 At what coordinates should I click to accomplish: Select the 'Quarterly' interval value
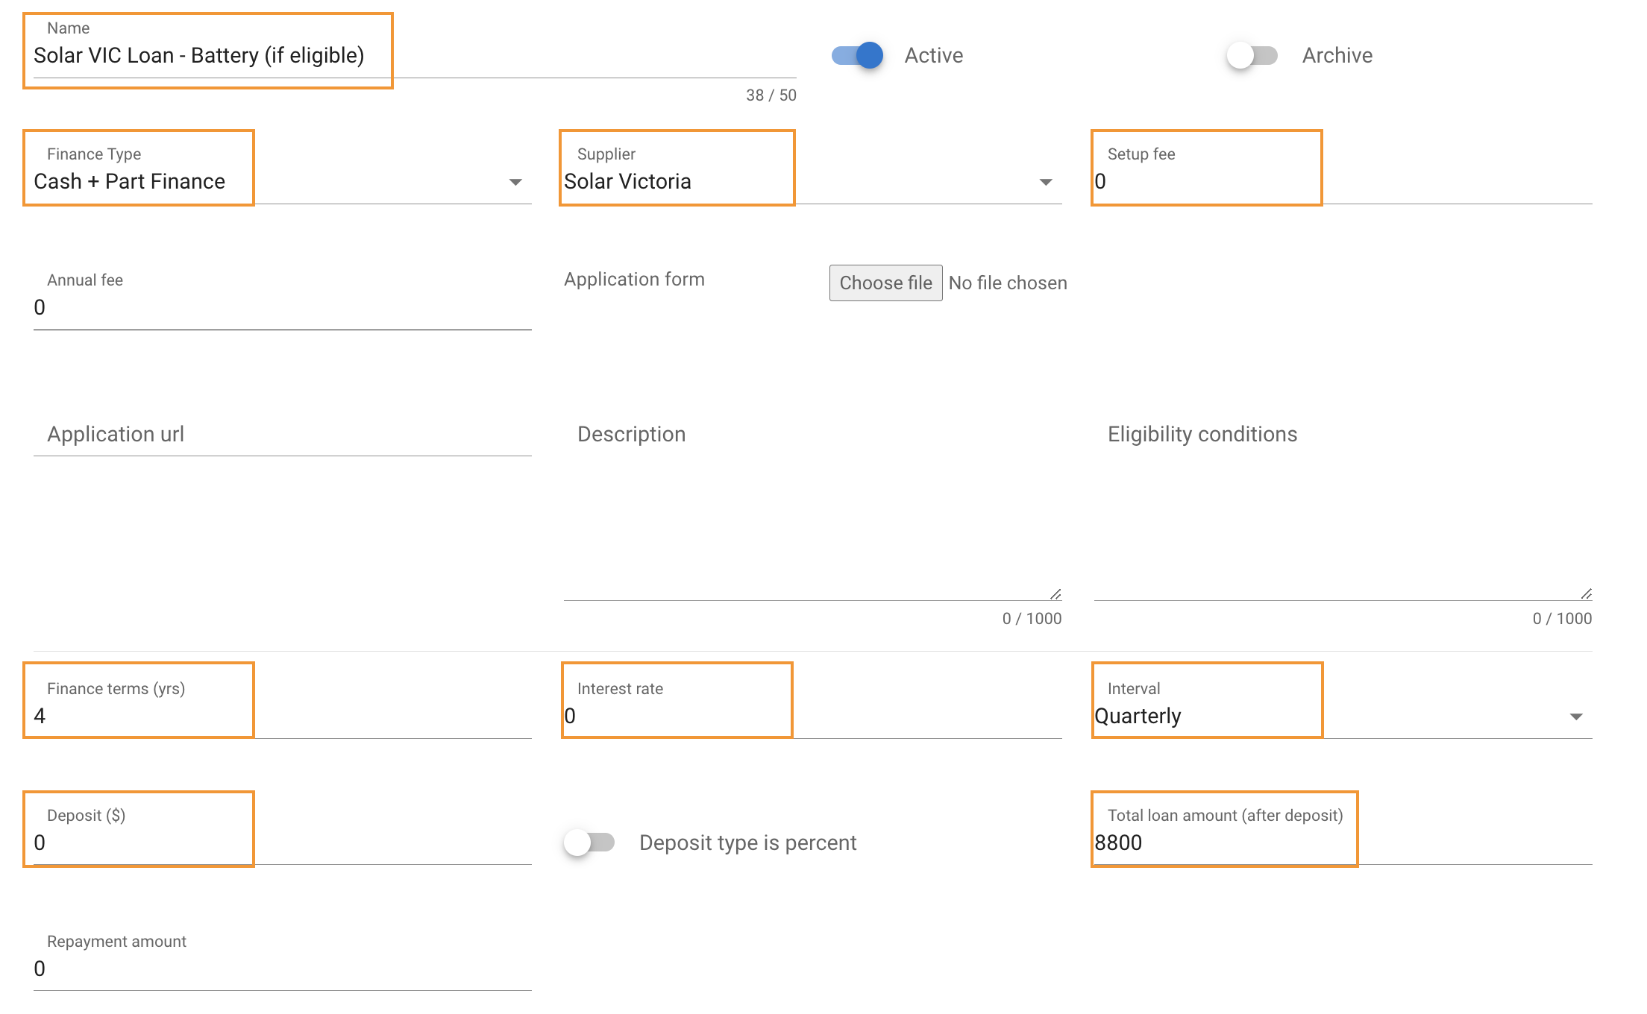1138,716
